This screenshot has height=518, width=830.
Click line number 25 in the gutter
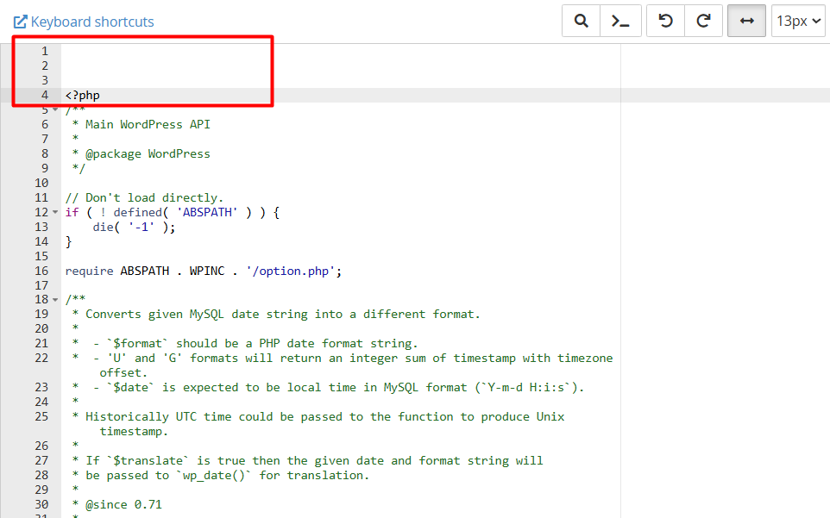(42, 416)
